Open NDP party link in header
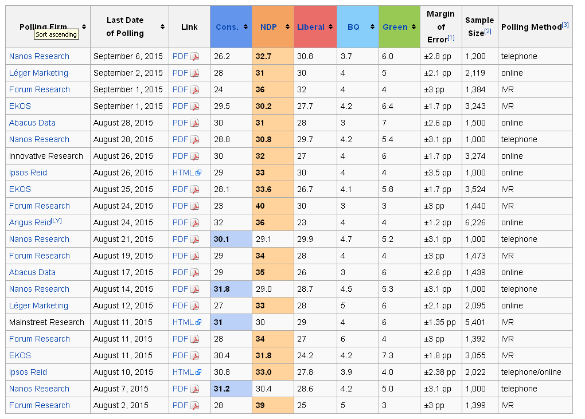The width and height of the screenshot is (585, 419). (x=268, y=27)
